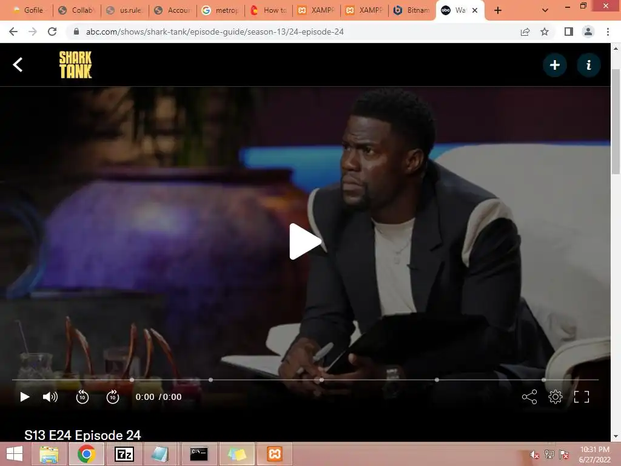621x466 pixels.
Task: Open the Windows Start menu
Action: [x=15, y=454]
